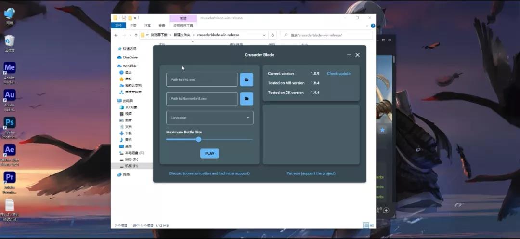Open the Patreon support link
This screenshot has width=520, height=239.
[x=311, y=173]
